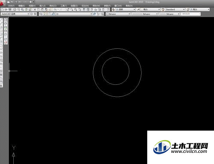The width and height of the screenshot is (214, 164).
Task: Open the Text Style manager icon
Action: tap(113, 9)
